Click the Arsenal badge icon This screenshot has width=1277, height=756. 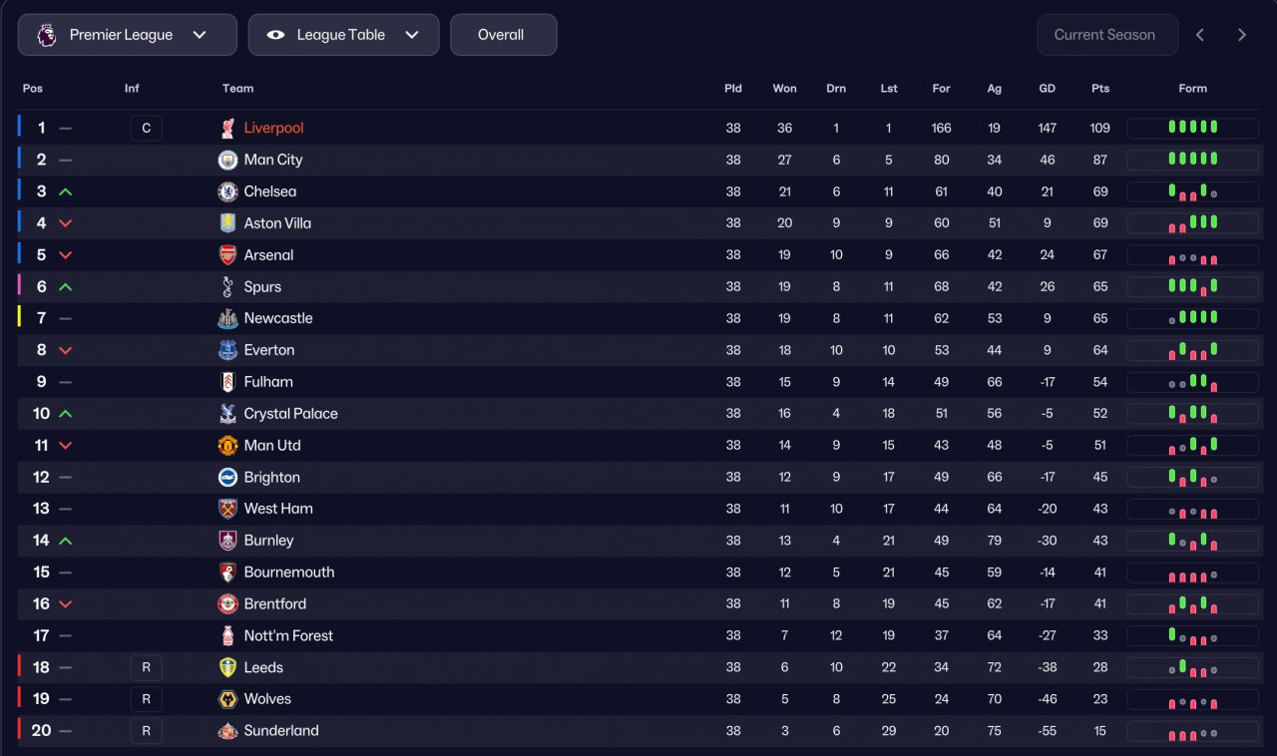(x=227, y=255)
